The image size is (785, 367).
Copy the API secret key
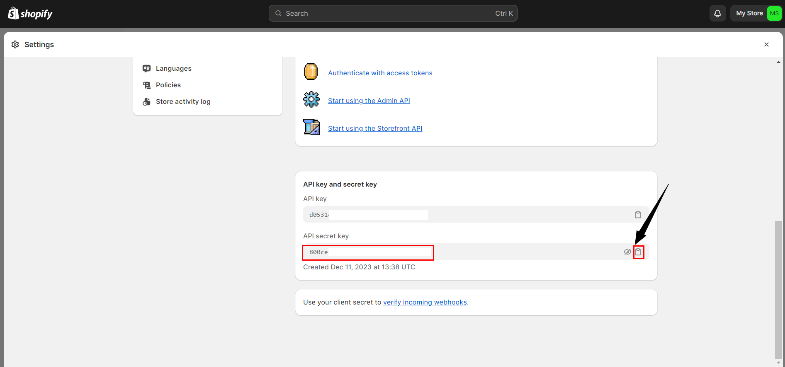tap(638, 252)
